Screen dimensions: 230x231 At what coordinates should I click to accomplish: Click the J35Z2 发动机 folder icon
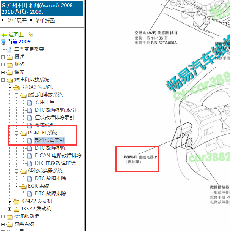pos(16,209)
